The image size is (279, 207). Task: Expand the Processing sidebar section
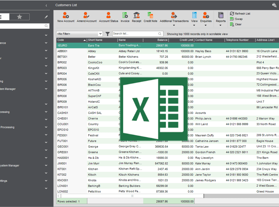[x=46, y=127]
